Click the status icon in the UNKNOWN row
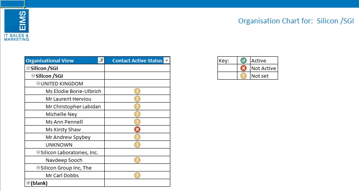Image resolution: width=359 pixels, height=191 pixels. coord(137,145)
